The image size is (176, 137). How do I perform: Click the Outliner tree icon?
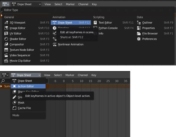pyautogui.click(x=139, y=22)
